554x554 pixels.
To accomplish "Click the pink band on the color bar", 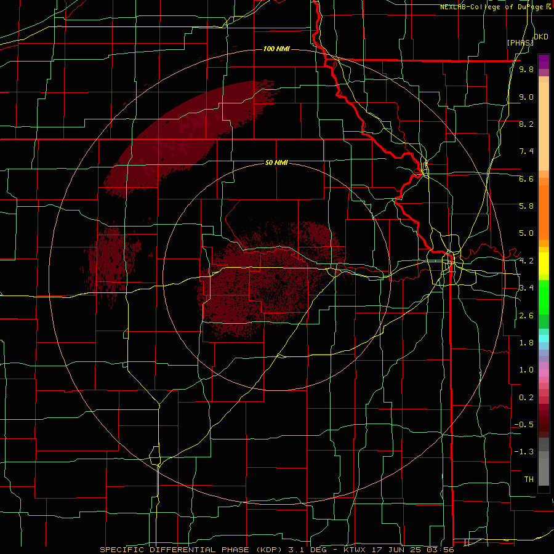I will 544,373.
